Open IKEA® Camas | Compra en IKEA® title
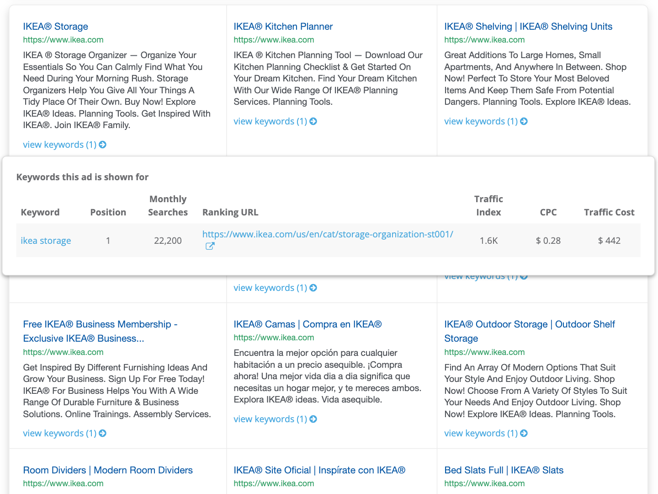The width and height of the screenshot is (658, 494). [308, 324]
